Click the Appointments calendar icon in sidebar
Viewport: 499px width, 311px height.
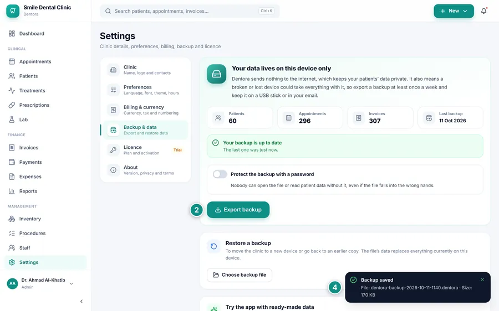click(12, 61)
